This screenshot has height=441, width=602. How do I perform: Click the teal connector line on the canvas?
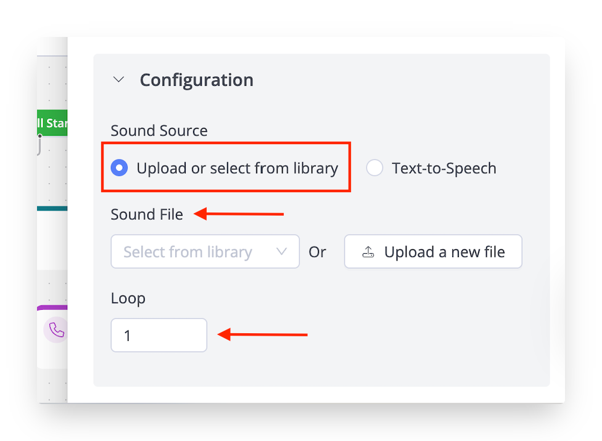[52, 208]
